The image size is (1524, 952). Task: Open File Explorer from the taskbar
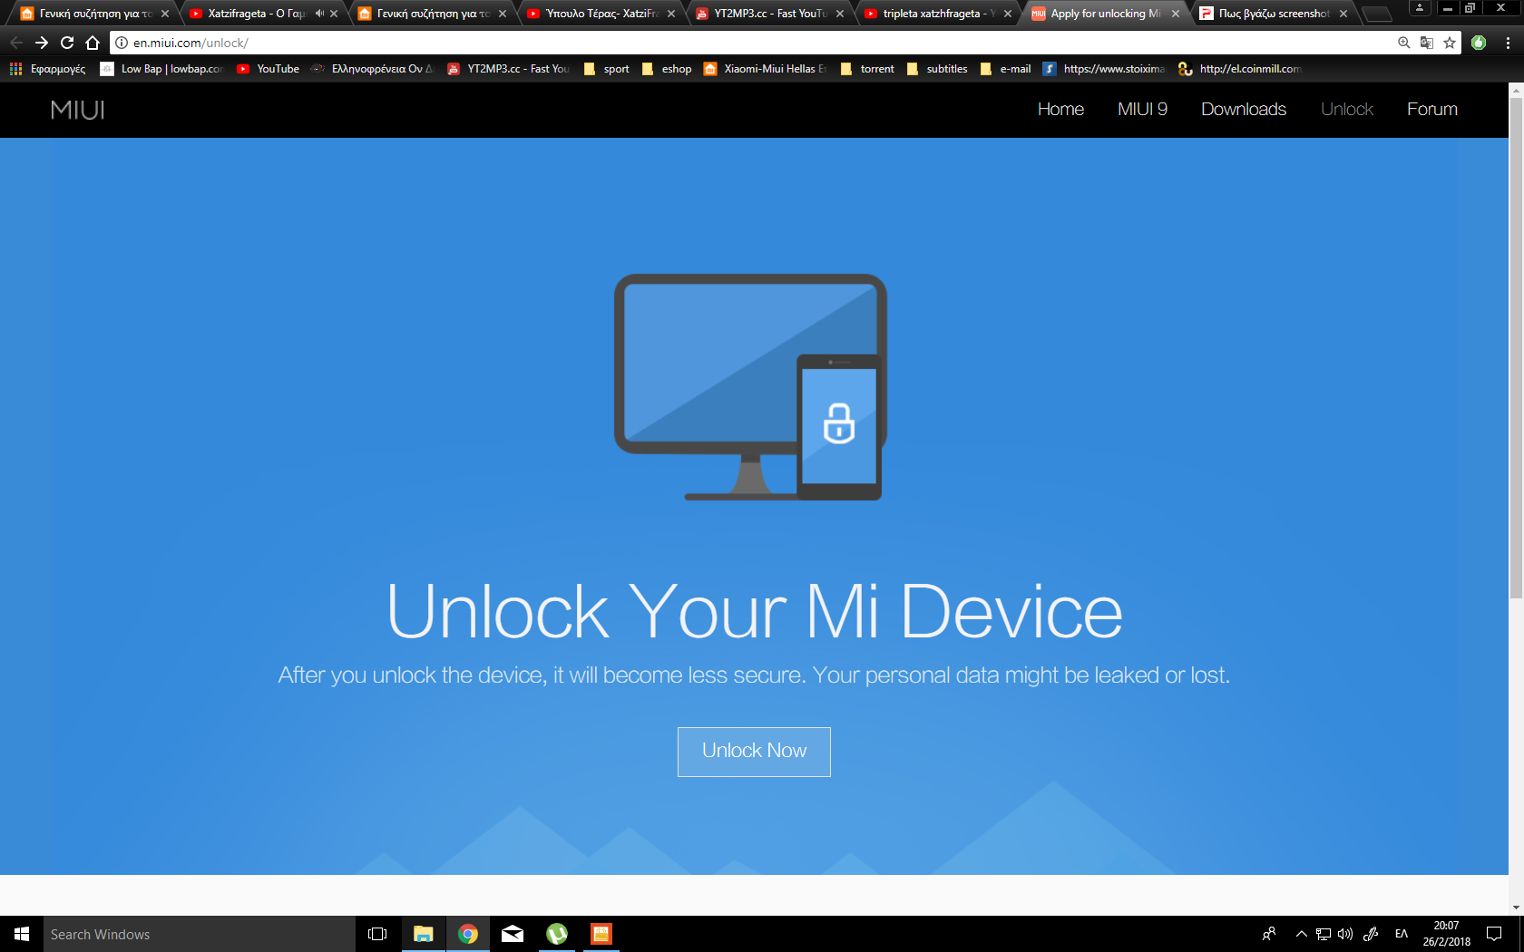pyautogui.click(x=423, y=934)
